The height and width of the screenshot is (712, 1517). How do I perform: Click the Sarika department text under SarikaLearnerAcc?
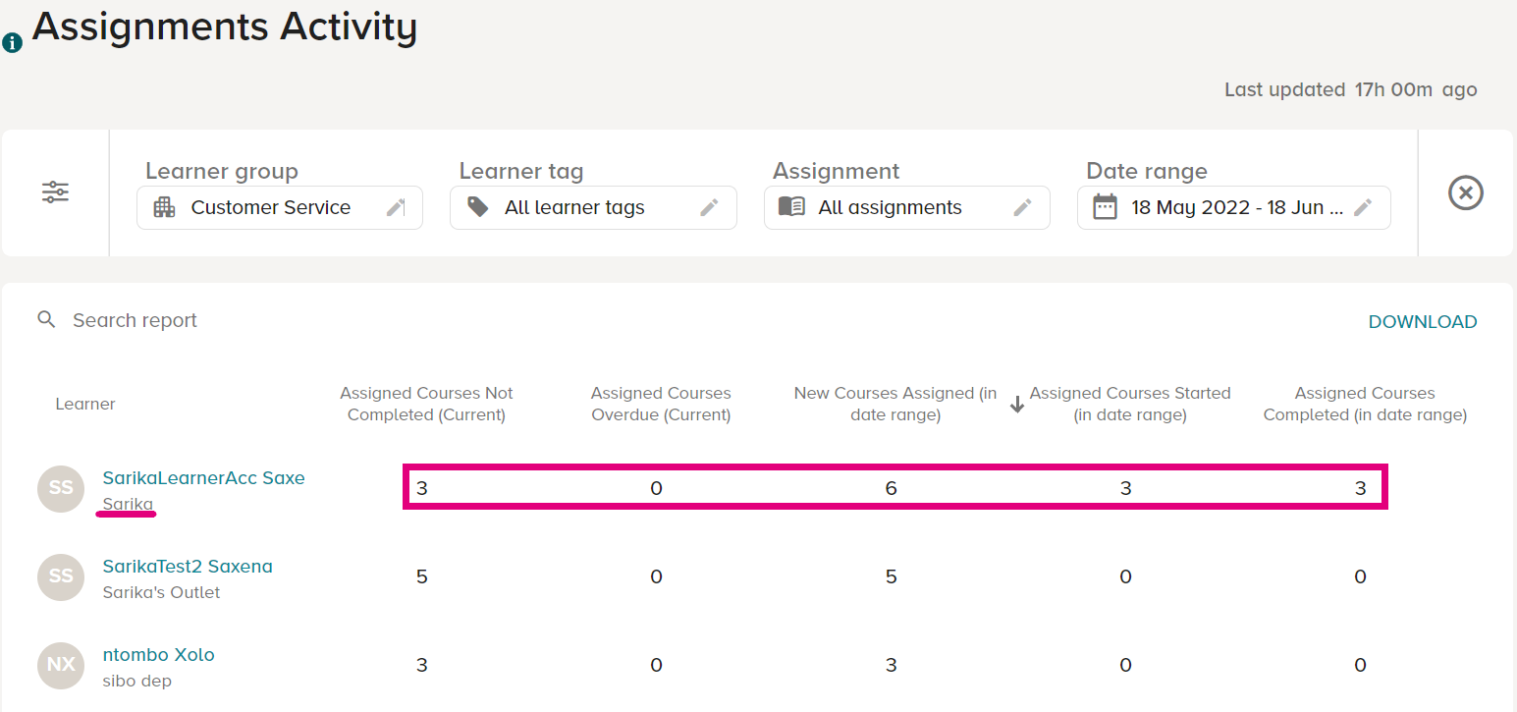click(128, 504)
